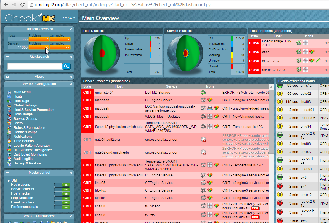Screen dimensions: 329x223
Task: Open the htc-flux host link
Action: click(100, 190)
